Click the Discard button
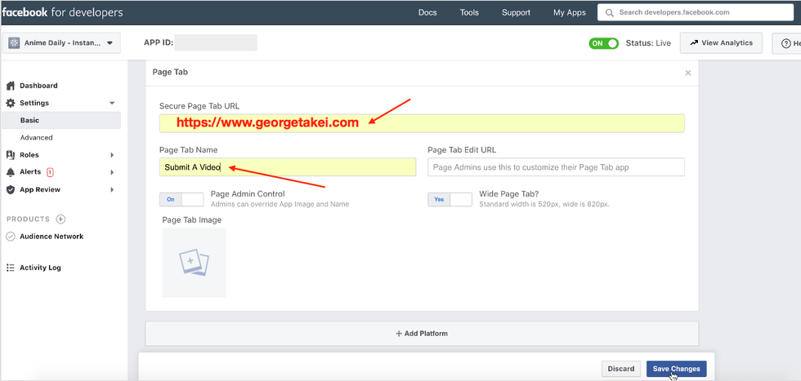 (620, 369)
